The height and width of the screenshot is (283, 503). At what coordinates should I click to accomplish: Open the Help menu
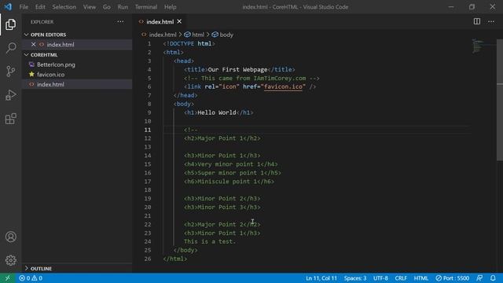coord(171,7)
